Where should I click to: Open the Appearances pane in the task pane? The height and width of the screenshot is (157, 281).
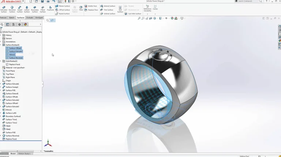280,41
